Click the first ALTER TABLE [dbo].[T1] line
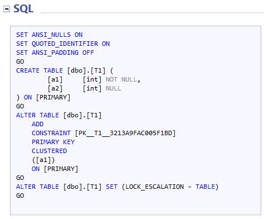 (59, 115)
